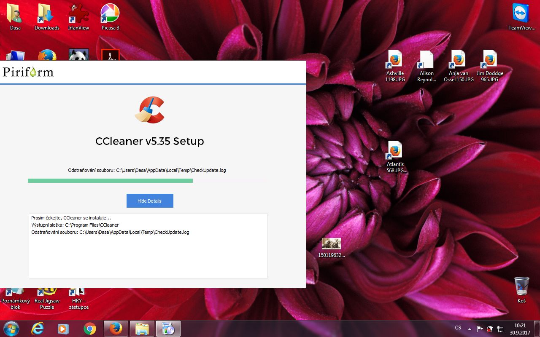Launch Real Jigsaw Puzzle shortcut
The height and width of the screenshot is (337, 540).
coord(47,299)
